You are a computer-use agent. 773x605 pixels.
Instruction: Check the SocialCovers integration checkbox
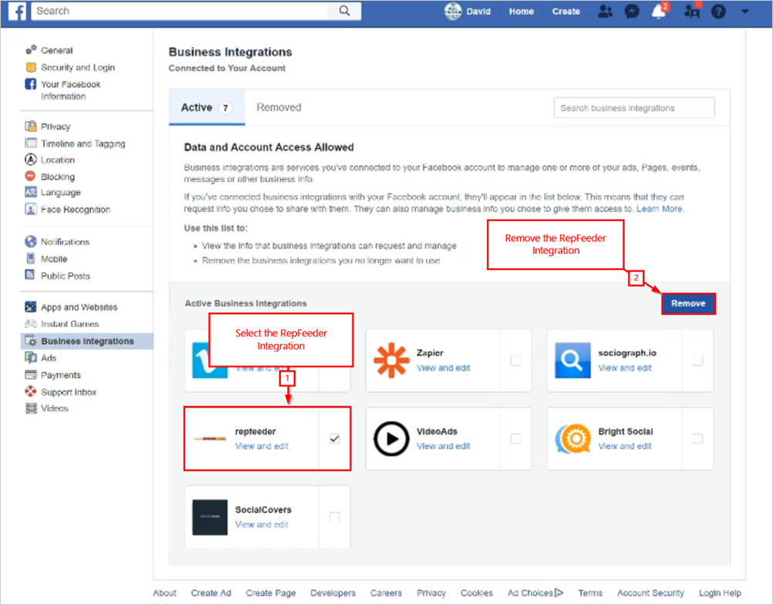click(334, 517)
